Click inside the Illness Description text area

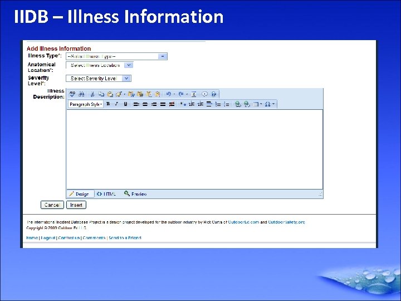(194, 149)
